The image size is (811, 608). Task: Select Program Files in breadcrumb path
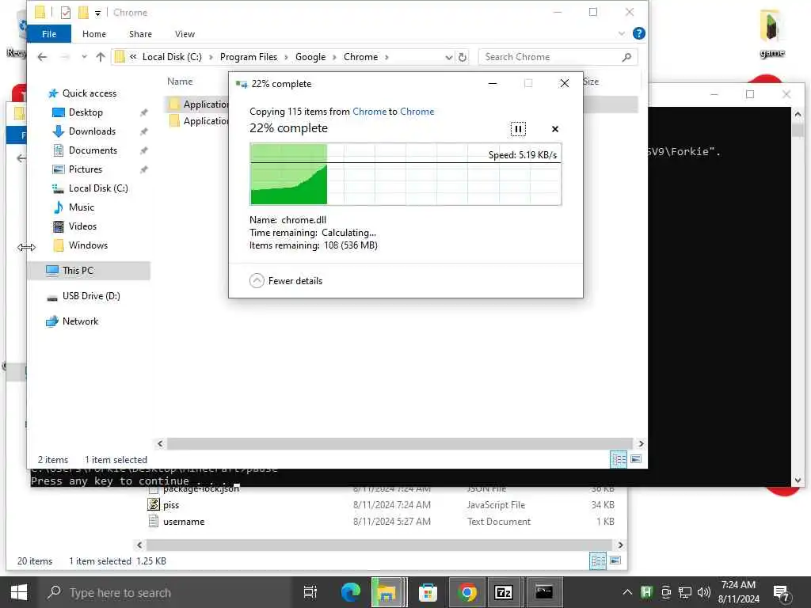(248, 57)
